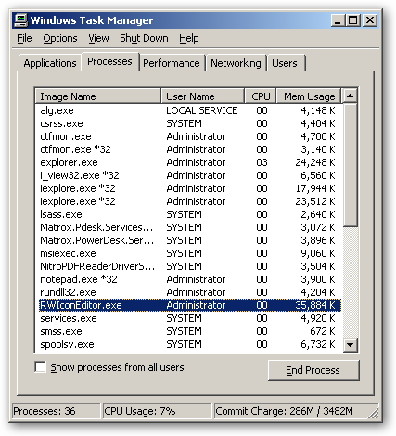Image resolution: width=396 pixels, height=436 pixels.
Task: Open the Options menu
Action: pos(60,38)
